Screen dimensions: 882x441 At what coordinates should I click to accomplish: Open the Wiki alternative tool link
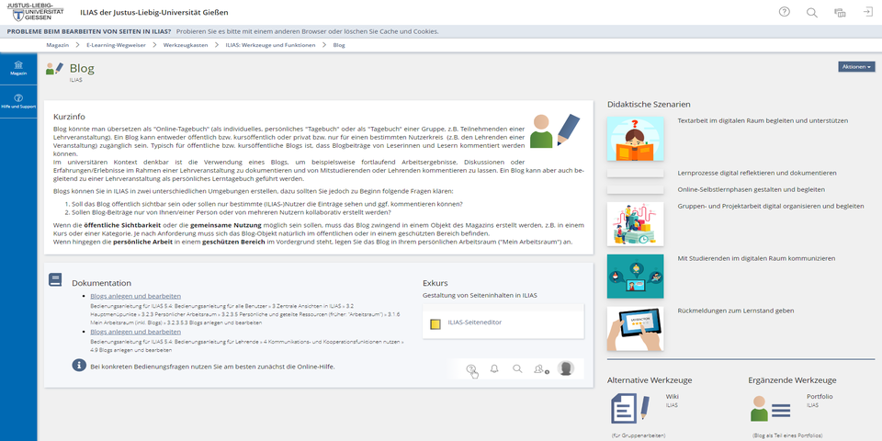[x=673, y=396]
